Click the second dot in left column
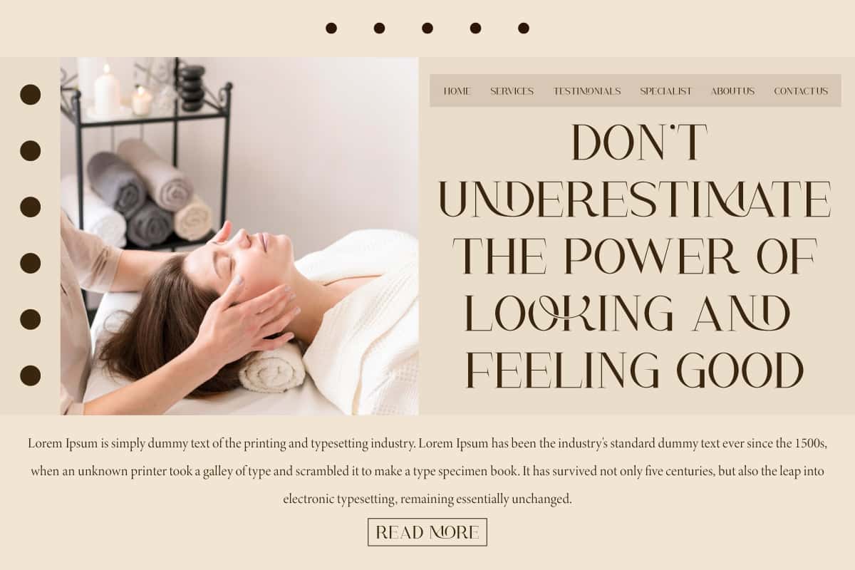 (x=30, y=151)
